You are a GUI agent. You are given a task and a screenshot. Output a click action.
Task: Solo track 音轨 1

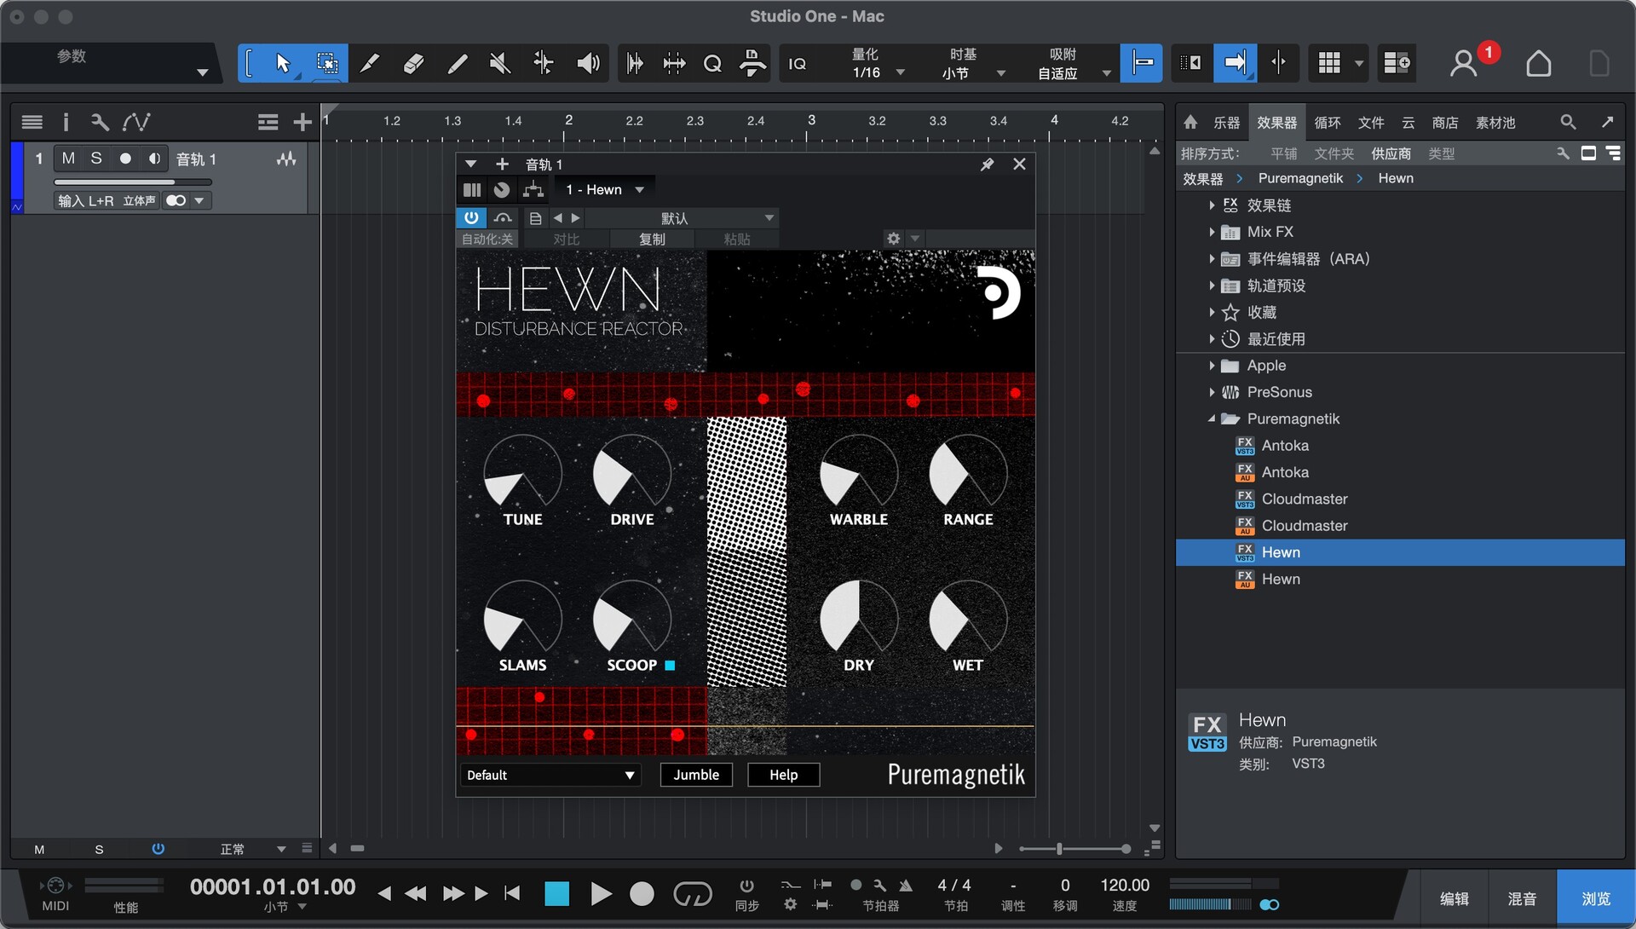click(96, 159)
